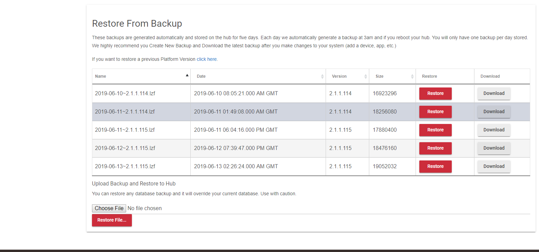Click date 2019-06-13 02:26:24.000 AM GMT
Image resolution: width=539 pixels, height=252 pixels.
[236, 167]
